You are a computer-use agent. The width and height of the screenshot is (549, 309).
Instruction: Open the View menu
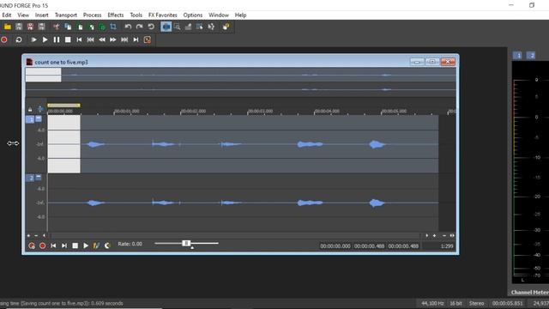pos(23,15)
